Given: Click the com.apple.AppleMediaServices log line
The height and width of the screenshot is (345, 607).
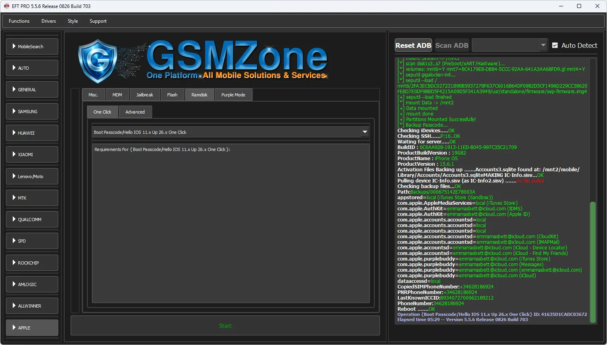Looking at the screenshot, I should pos(457,203).
